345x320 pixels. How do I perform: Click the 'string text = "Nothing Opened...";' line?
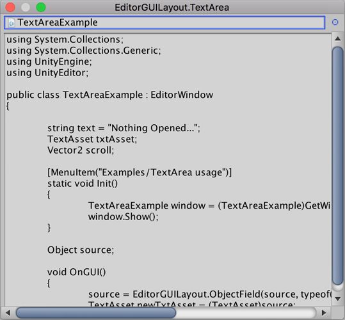[x=124, y=128]
